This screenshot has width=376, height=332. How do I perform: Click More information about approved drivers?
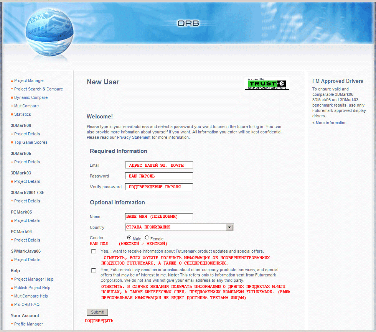tap(331, 123)
